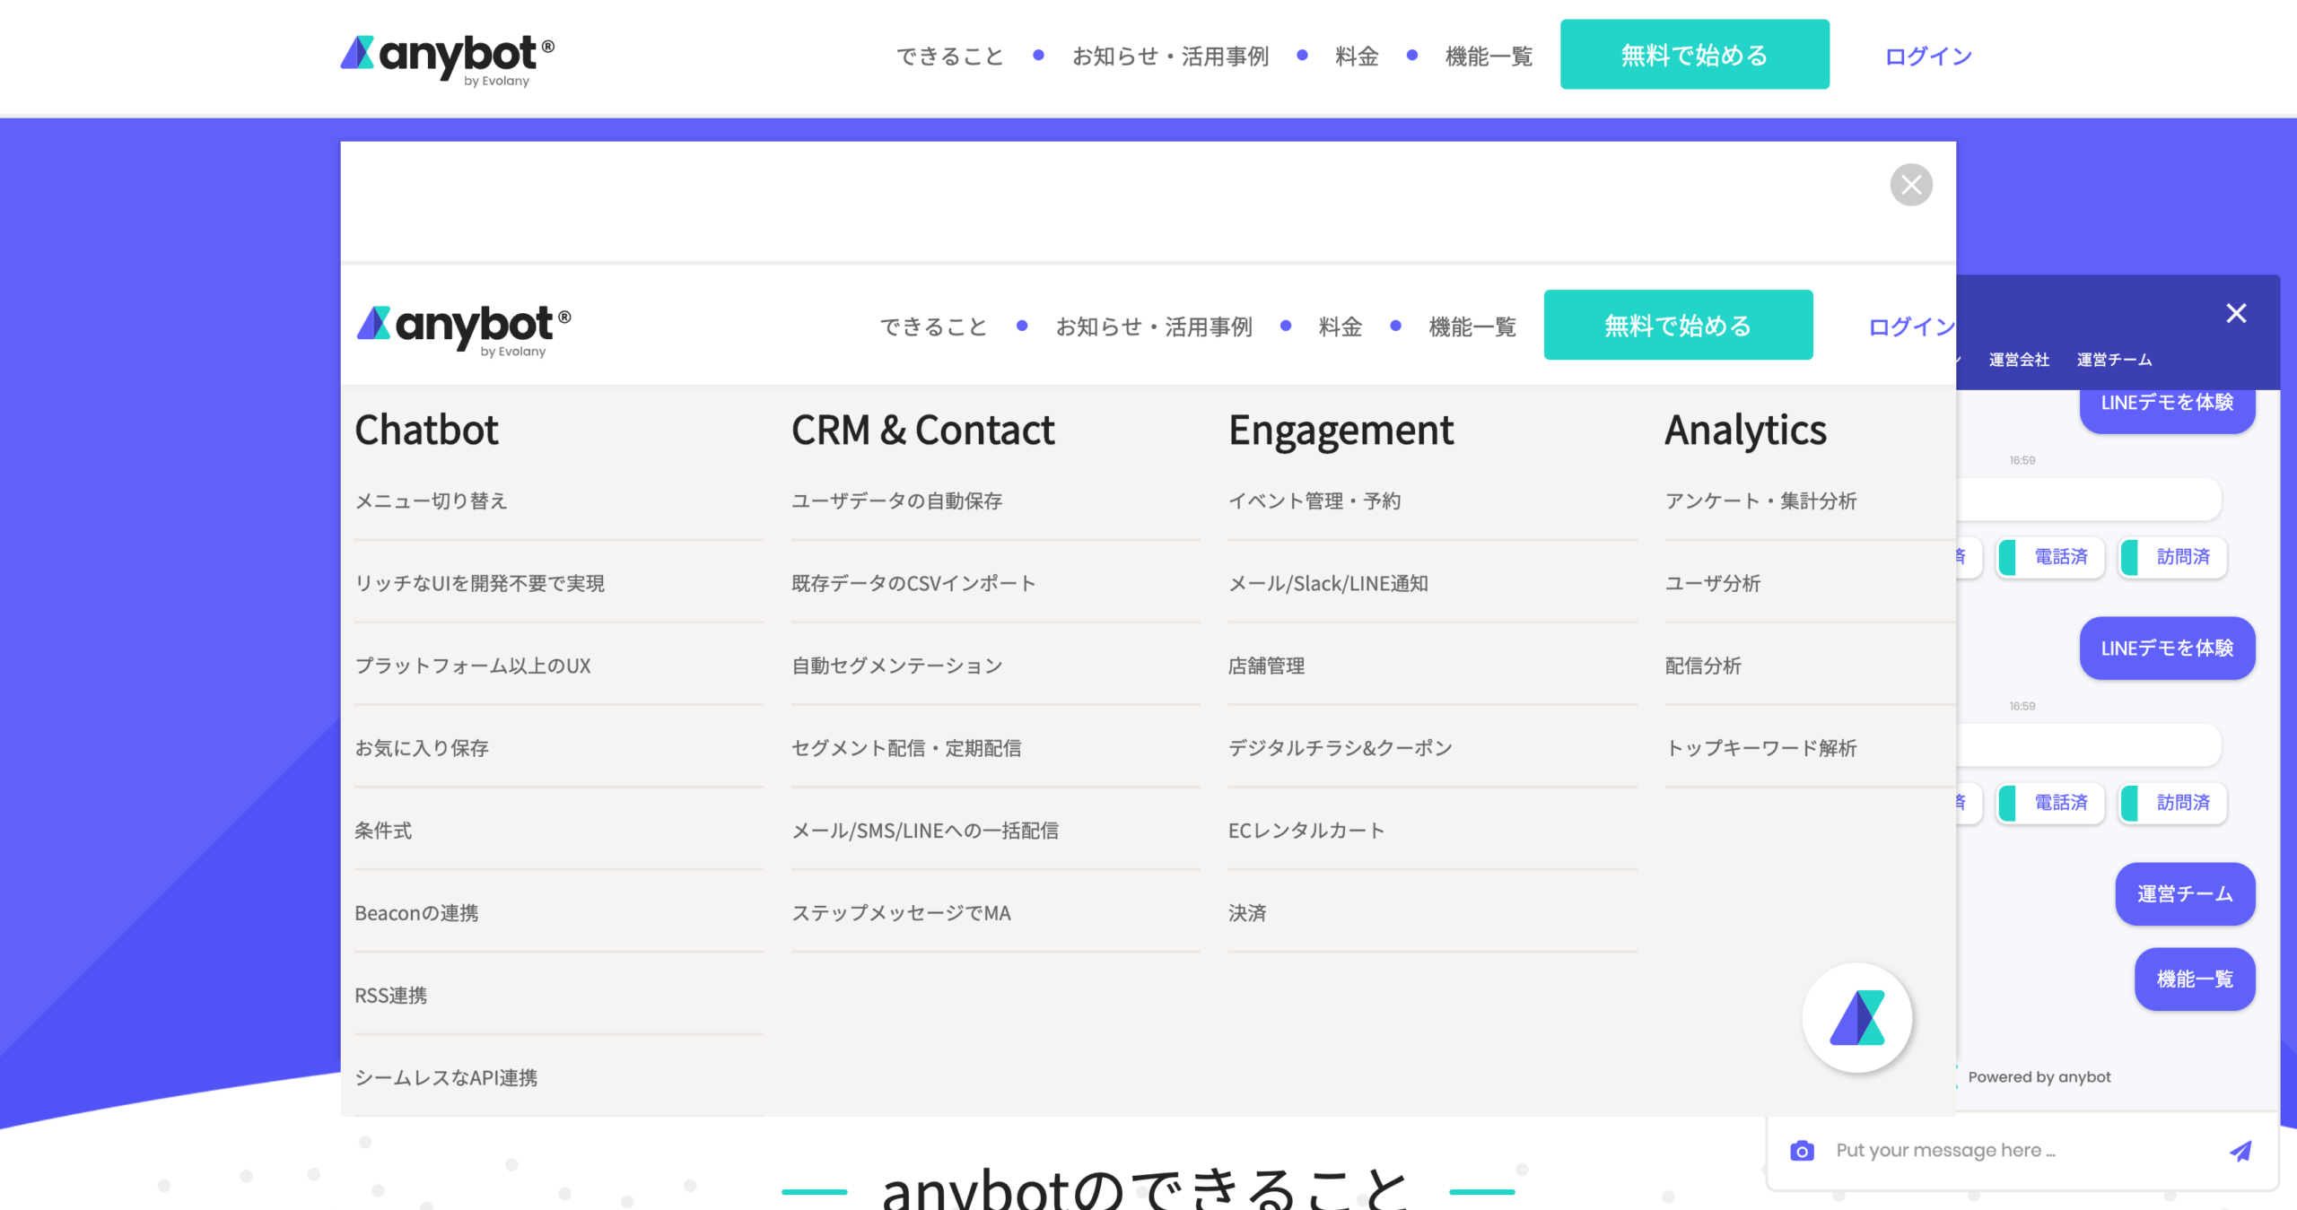
Task: Open メール/Slack/LINE通知 link
Action: [x=1328, y=583]
